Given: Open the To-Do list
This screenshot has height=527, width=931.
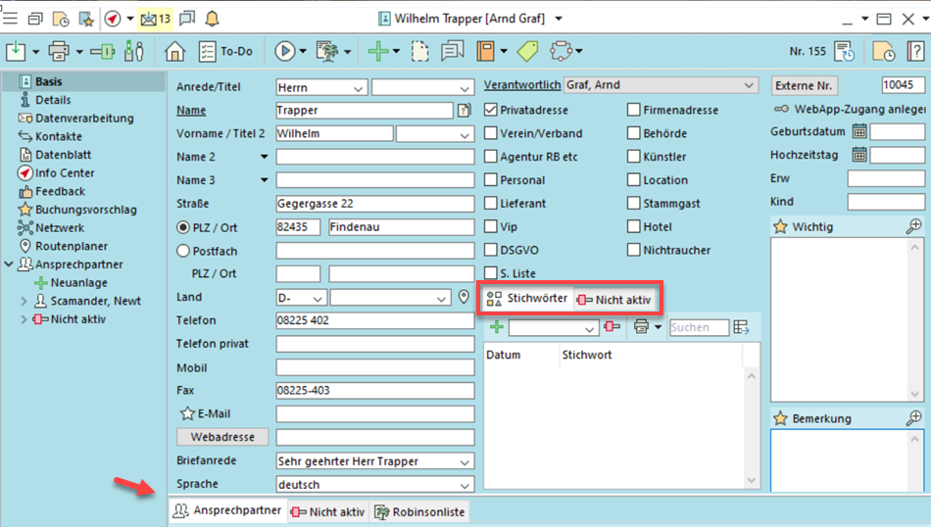Looking at the screenshot, I should (224, 51).
